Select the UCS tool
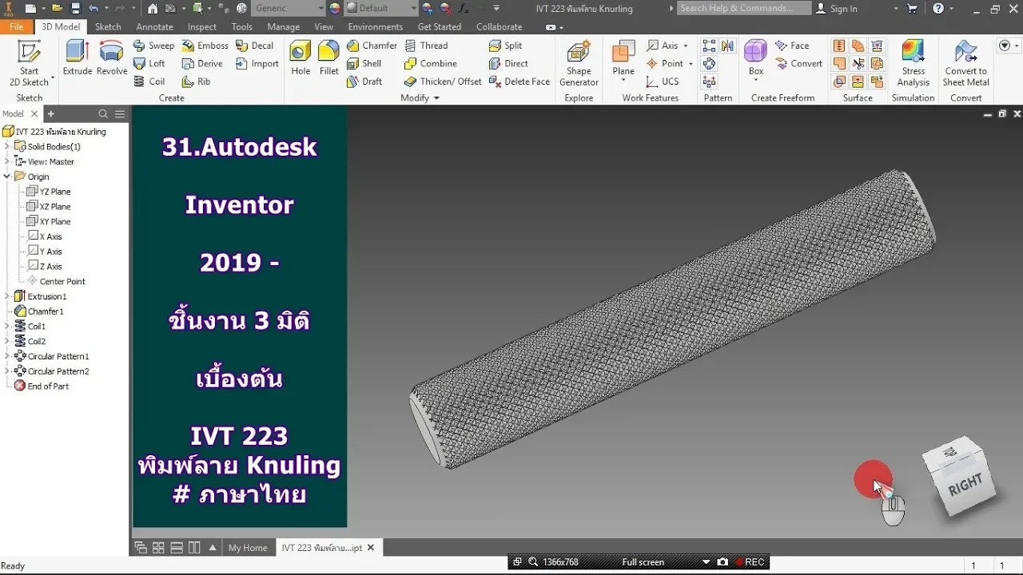This screenshot has width=1023, height=575. tap(663, 81)
